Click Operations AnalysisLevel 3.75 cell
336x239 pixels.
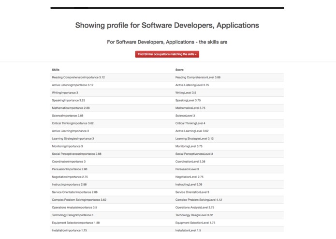(195, 208)
